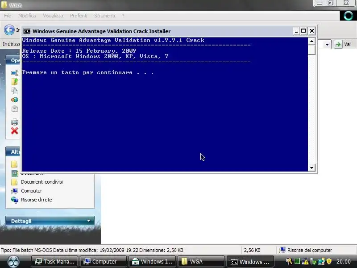
Task: Click the Vai button label
Action: [x=347, y=44]
